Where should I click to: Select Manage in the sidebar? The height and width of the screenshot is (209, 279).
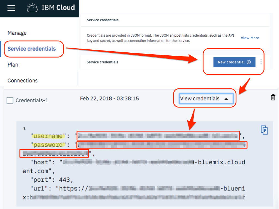17,33
